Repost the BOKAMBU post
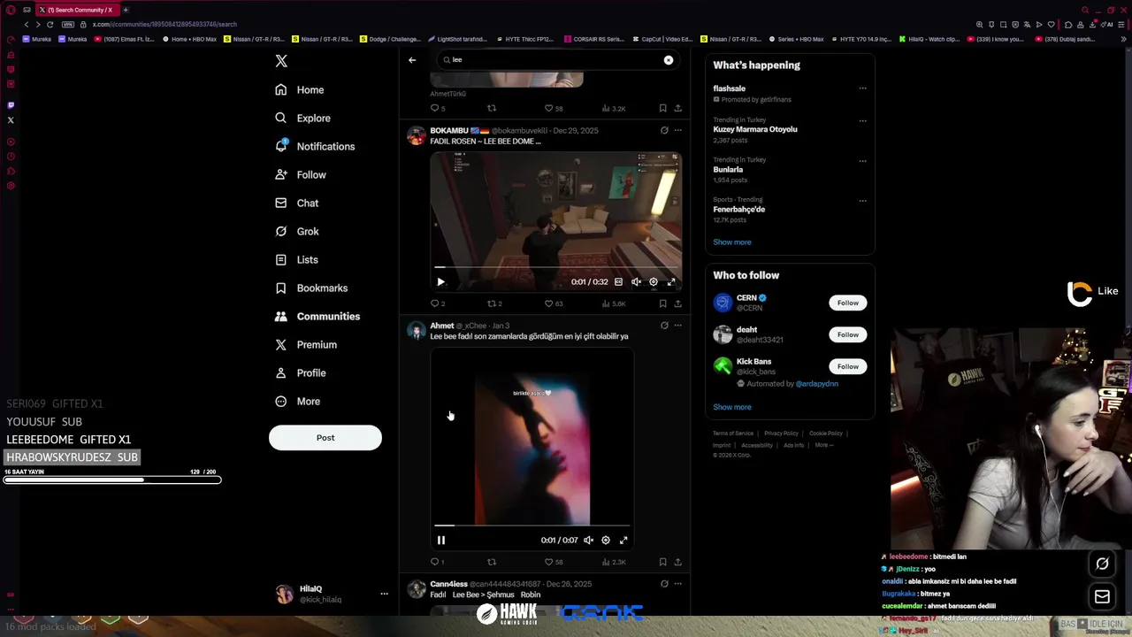This screenshot has height=637, width=1132. point(493,303)
